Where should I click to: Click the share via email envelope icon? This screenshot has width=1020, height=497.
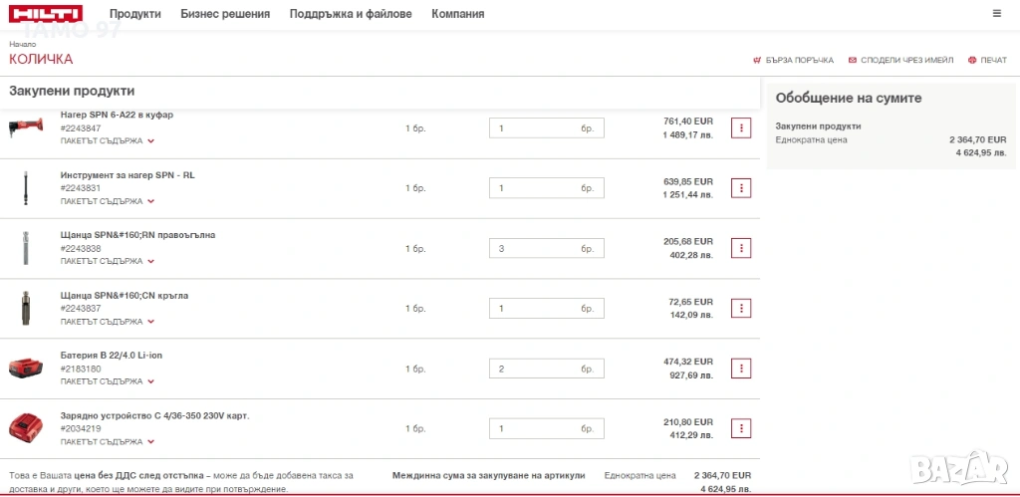pos(853,61)
